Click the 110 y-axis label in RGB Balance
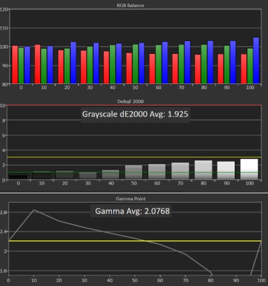The width and height of the screenshot is (268, 286). click(4, 28)
